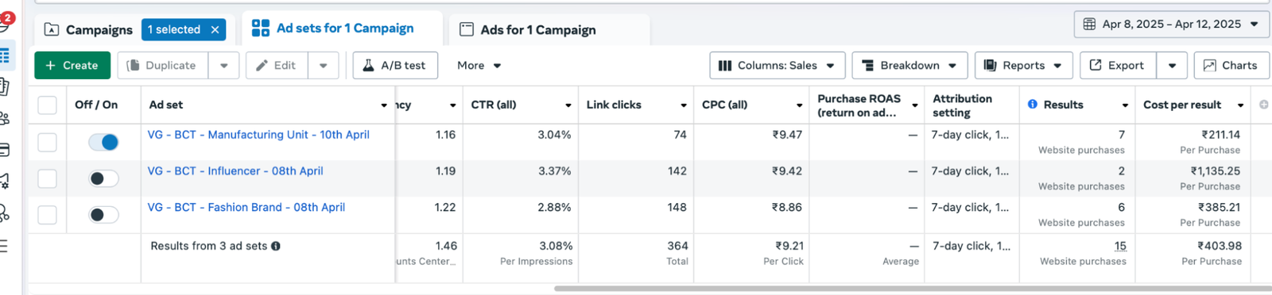Click the pencil Edit button
1272x295 pixels.
pos(277,65)
